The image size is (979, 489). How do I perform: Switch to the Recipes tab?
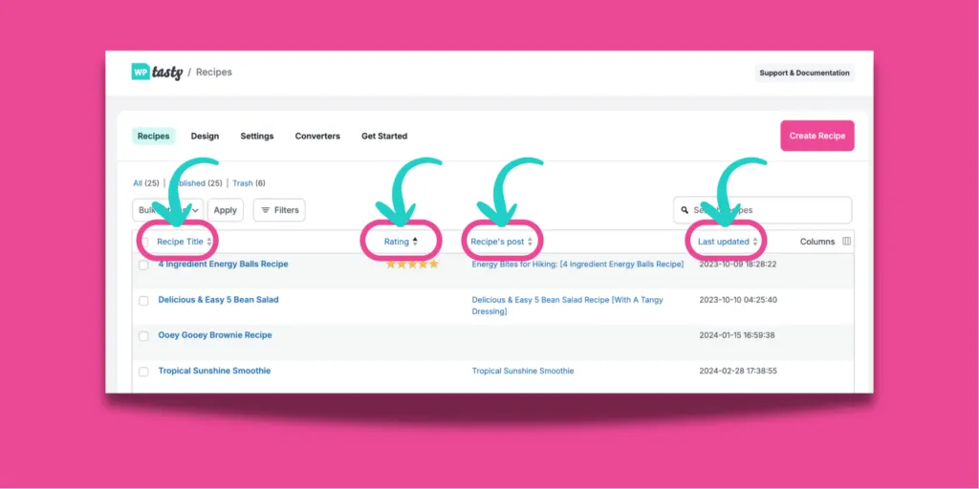pos(154,136)
